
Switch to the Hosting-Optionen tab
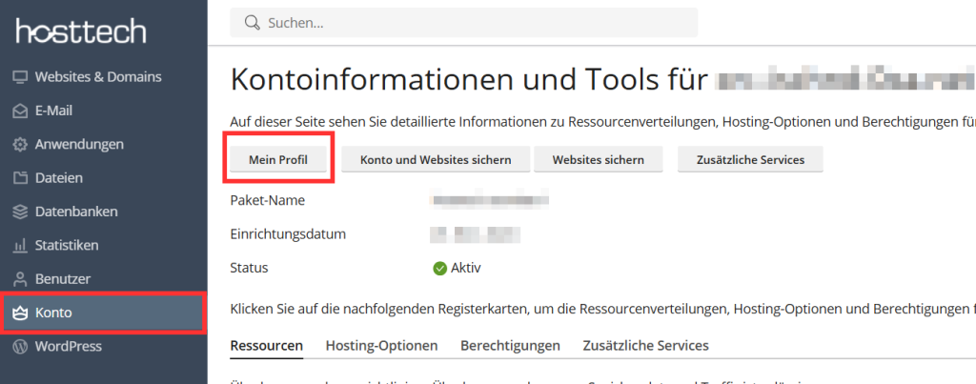pos(381,345)
